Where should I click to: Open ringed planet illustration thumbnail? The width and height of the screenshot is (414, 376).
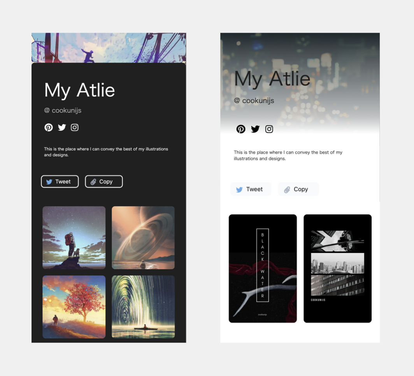143,238
